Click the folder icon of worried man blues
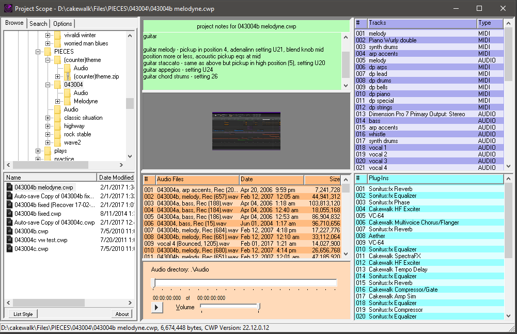Screen dimensions: 517x334 57,43
